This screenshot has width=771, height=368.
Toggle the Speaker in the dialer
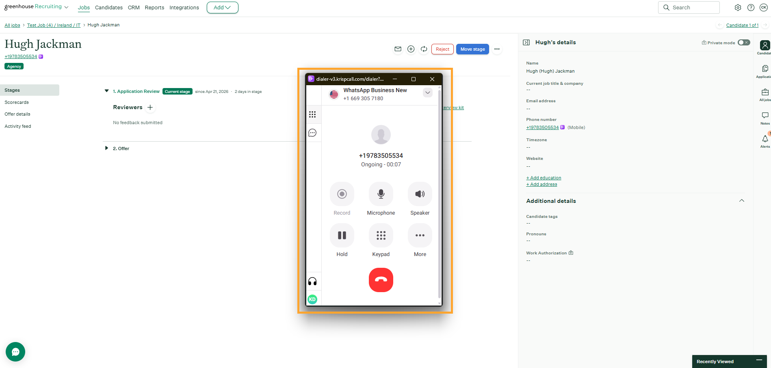coord(420,194)
